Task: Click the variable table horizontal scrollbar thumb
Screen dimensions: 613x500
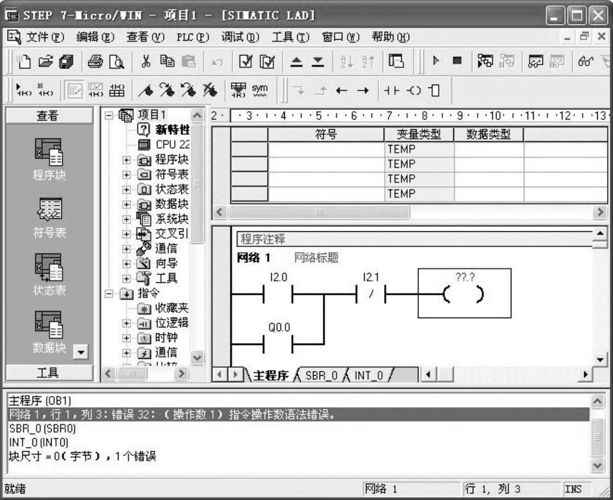Action: (319, 212)
